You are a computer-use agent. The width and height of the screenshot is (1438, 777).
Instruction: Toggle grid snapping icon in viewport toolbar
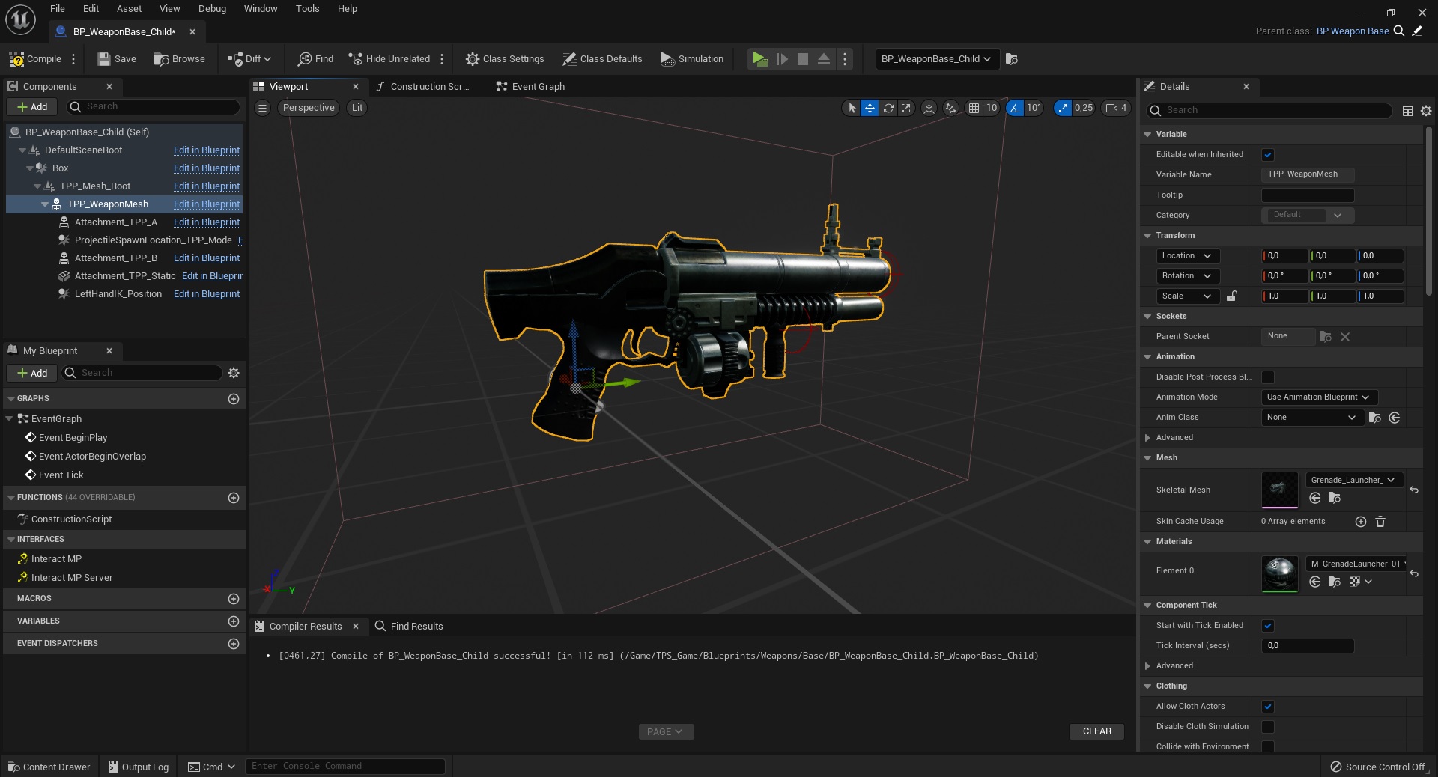click(x=974, y=108)
